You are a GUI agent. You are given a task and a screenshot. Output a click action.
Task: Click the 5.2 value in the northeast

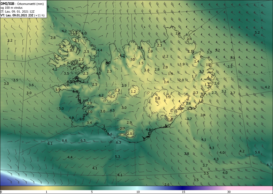click(x=257, y=32)
